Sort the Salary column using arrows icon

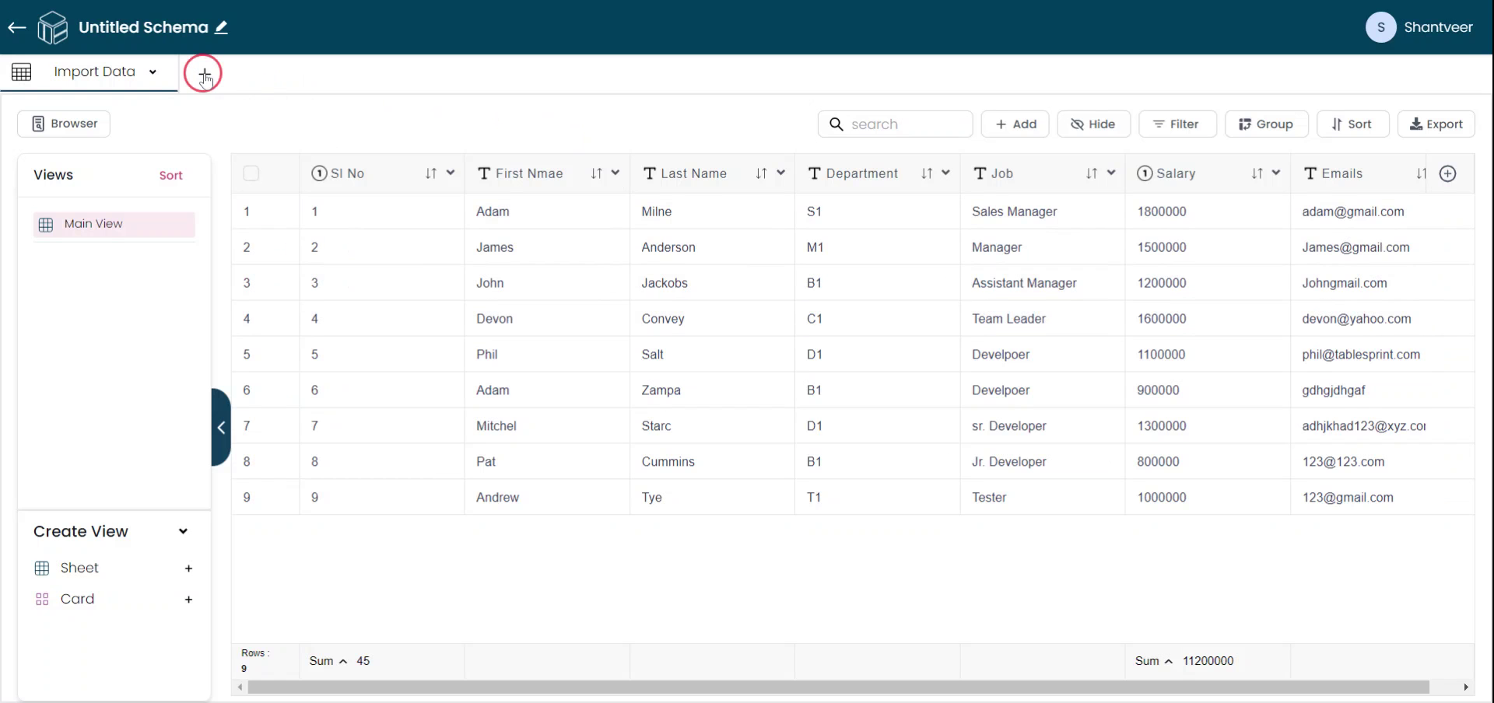pyautogui.click(x=1257, y=173)
